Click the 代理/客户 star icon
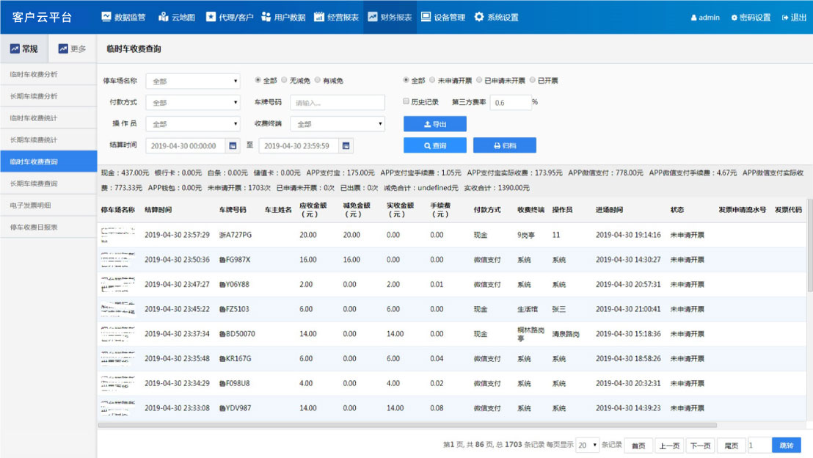 tap(211, 17)
